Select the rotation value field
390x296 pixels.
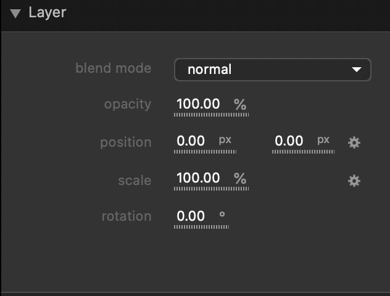[x=191, y=216]
